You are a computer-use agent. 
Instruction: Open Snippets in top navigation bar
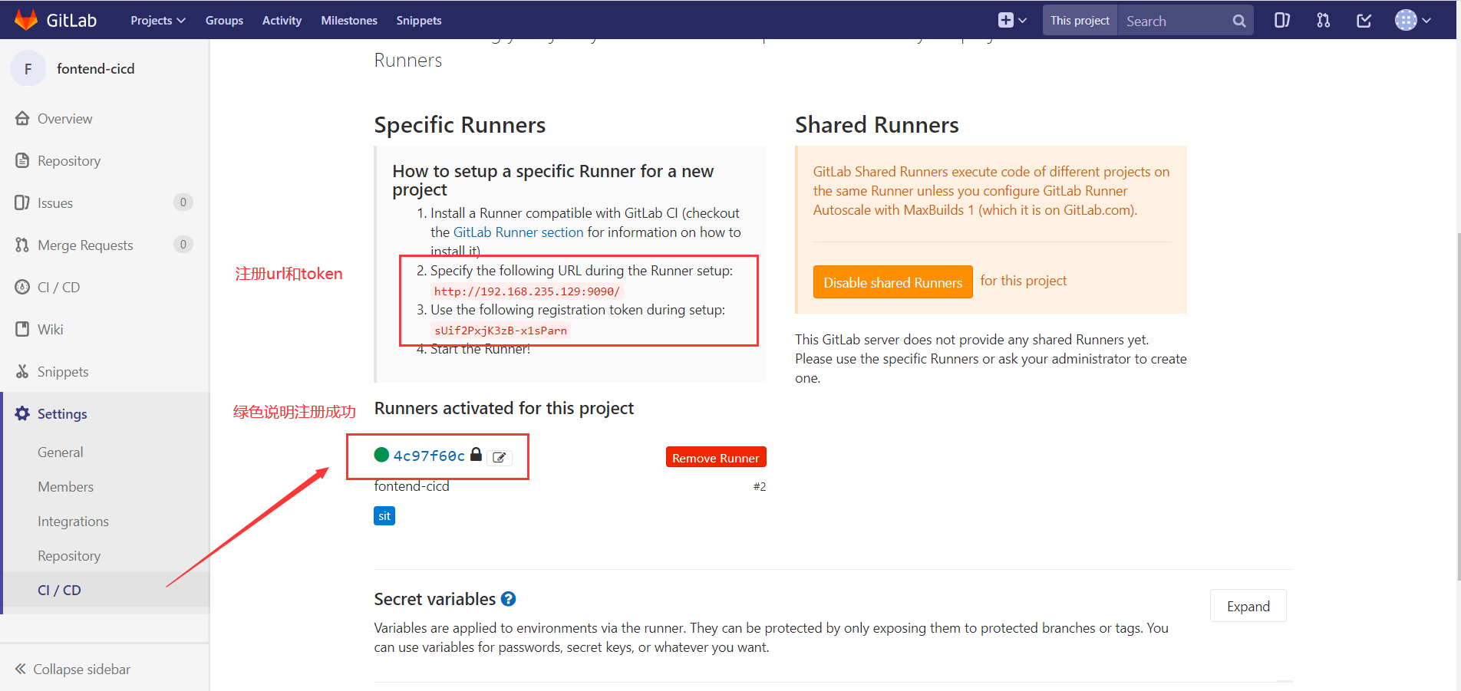(x=419, y=21)
